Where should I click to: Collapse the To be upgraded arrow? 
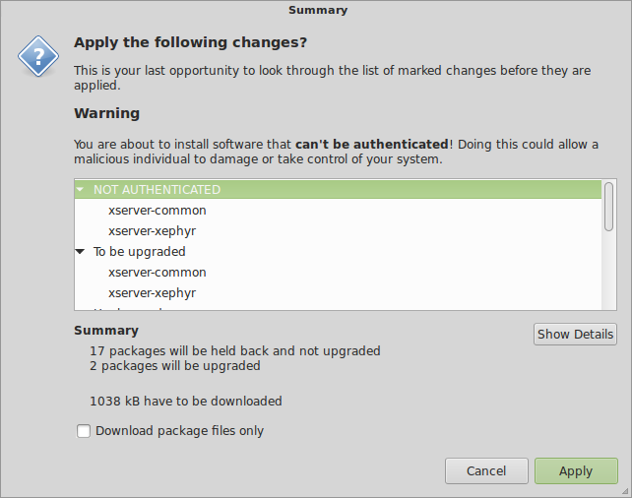tap(80, 251)
